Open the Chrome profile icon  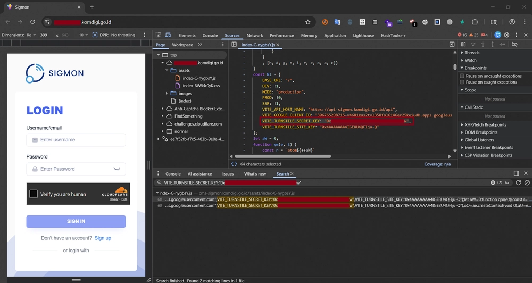pyautogui.click(x=512, y=22)
